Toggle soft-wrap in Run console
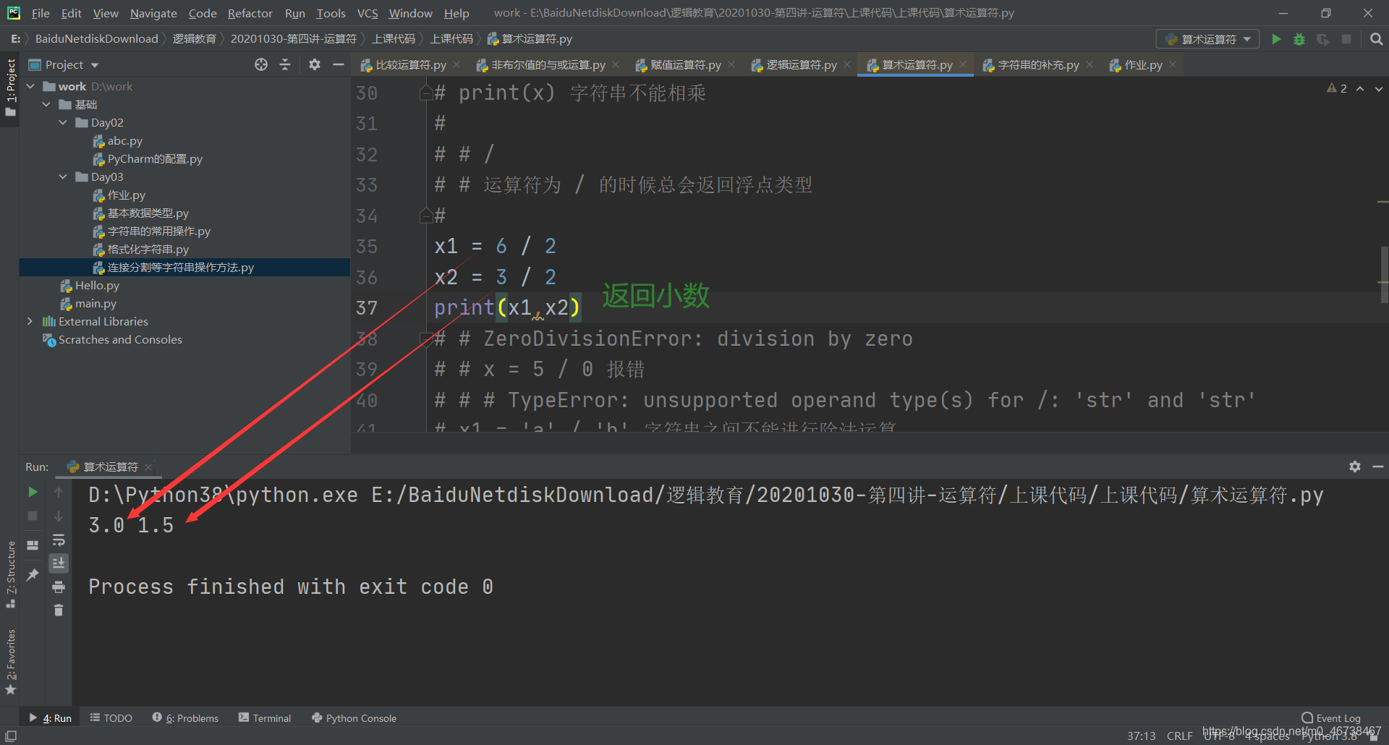The width and height of the screenshot is (1389, 745). coord(59,540)
